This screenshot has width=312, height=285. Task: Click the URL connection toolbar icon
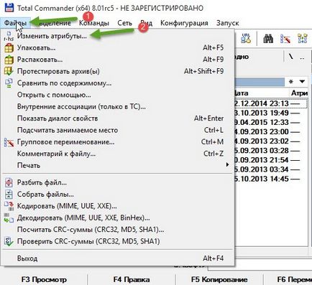246,38
